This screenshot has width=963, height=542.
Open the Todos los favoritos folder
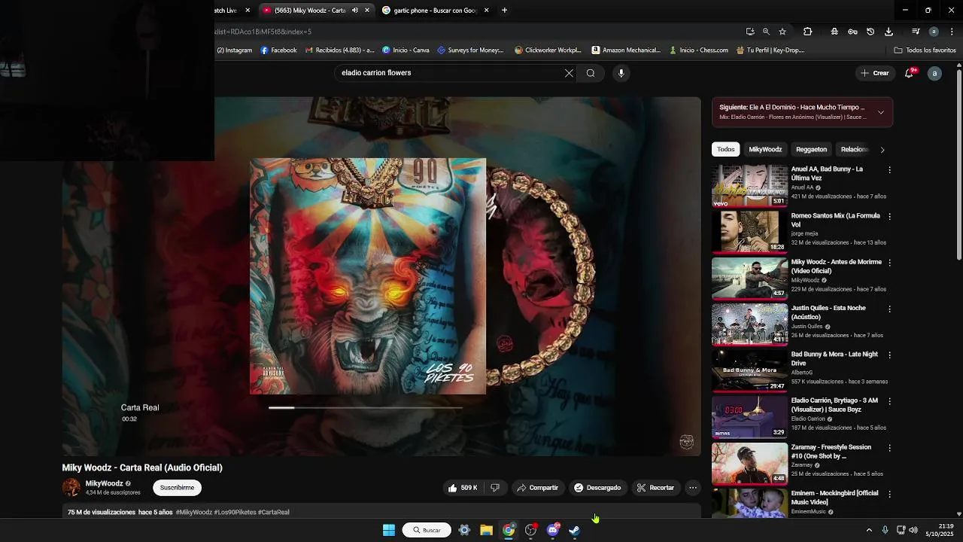pos(925,50)
